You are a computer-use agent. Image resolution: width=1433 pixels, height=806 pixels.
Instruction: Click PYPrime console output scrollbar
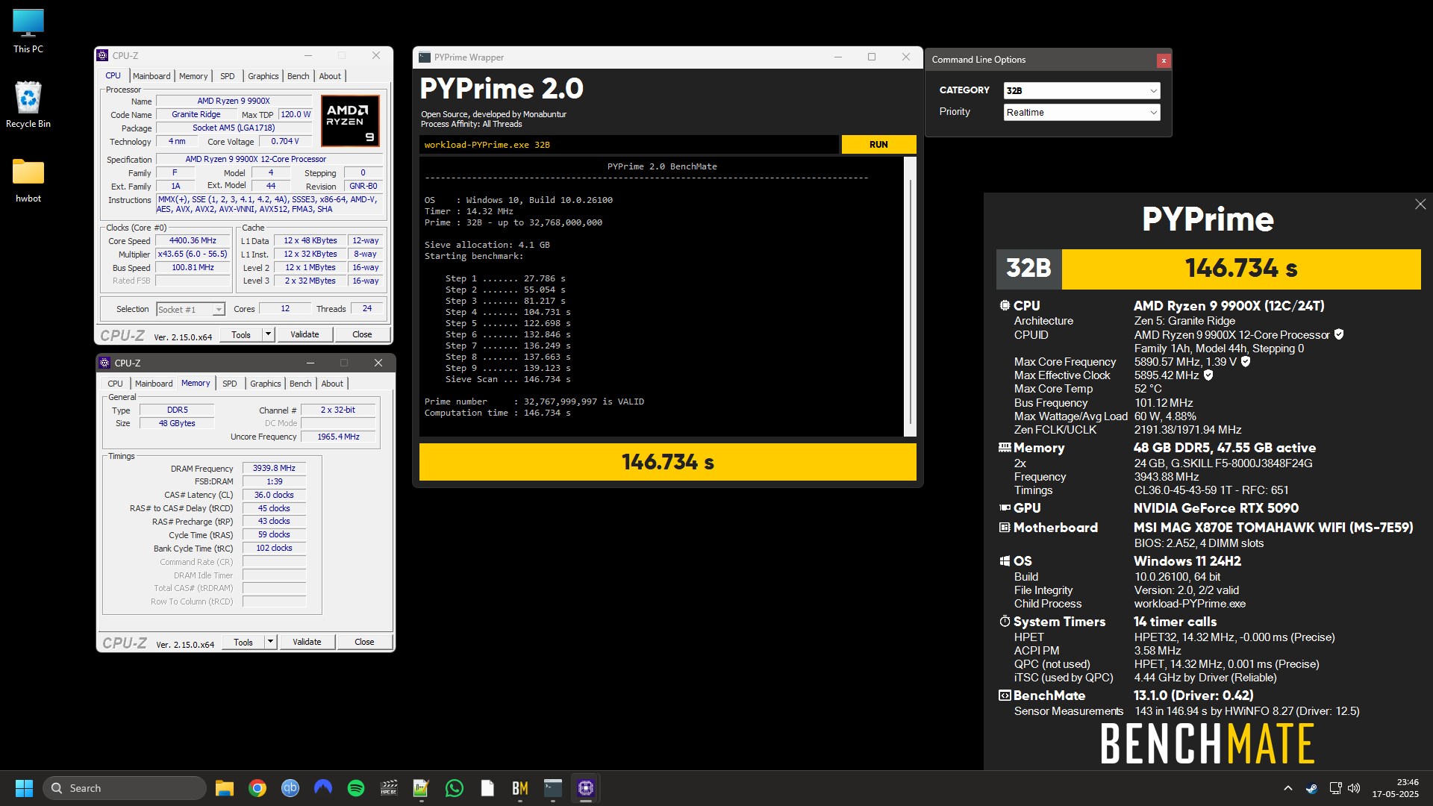point(910,296)
